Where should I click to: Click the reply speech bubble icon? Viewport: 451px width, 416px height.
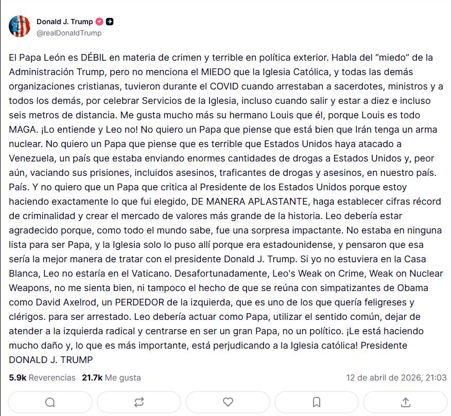(x=50, y=402)
